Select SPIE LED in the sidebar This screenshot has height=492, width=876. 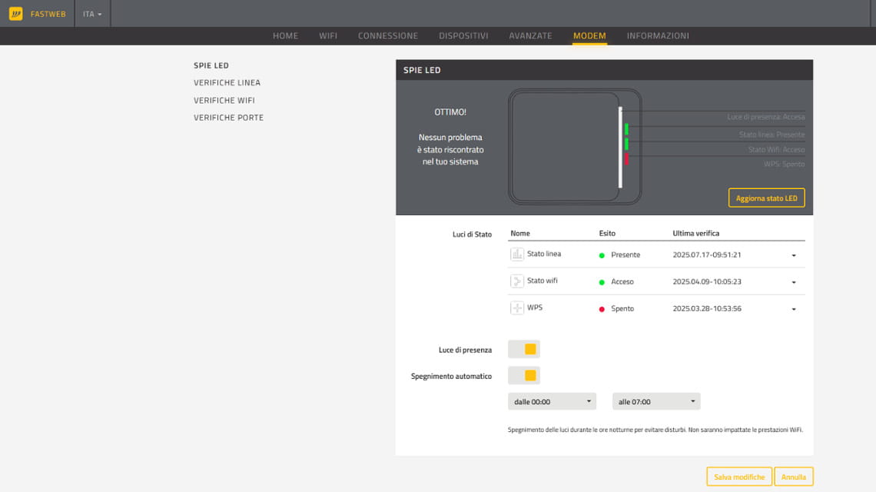pos(211,65)
